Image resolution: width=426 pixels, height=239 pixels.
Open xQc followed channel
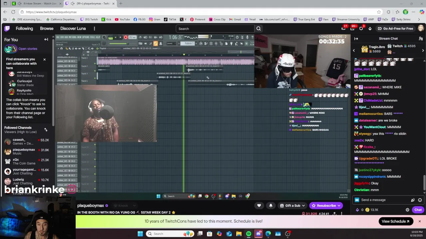click(27, 162)
